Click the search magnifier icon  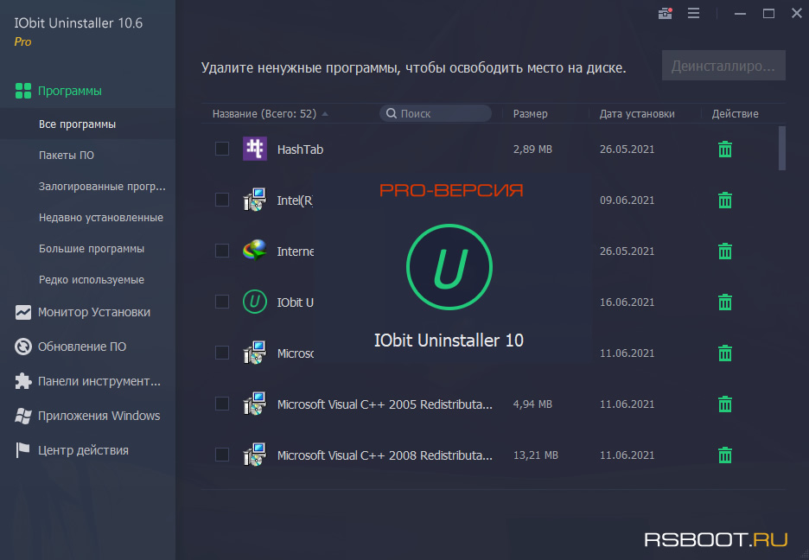pyautogui.click(x=392, y=113)
